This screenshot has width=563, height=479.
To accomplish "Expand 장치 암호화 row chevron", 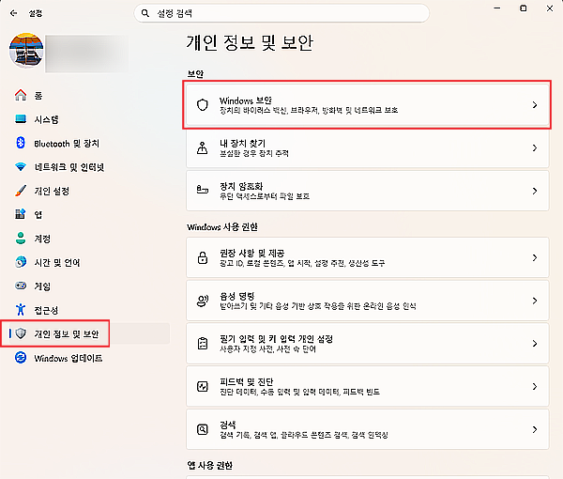I will click(535, 191).
